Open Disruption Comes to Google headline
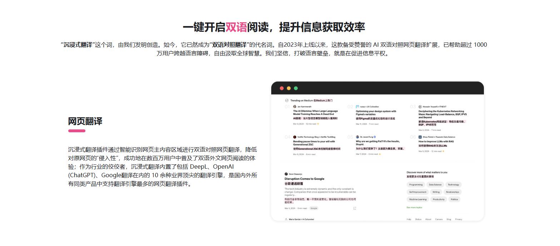This screenshot has width=560, height=246. (x=304, y=179)
